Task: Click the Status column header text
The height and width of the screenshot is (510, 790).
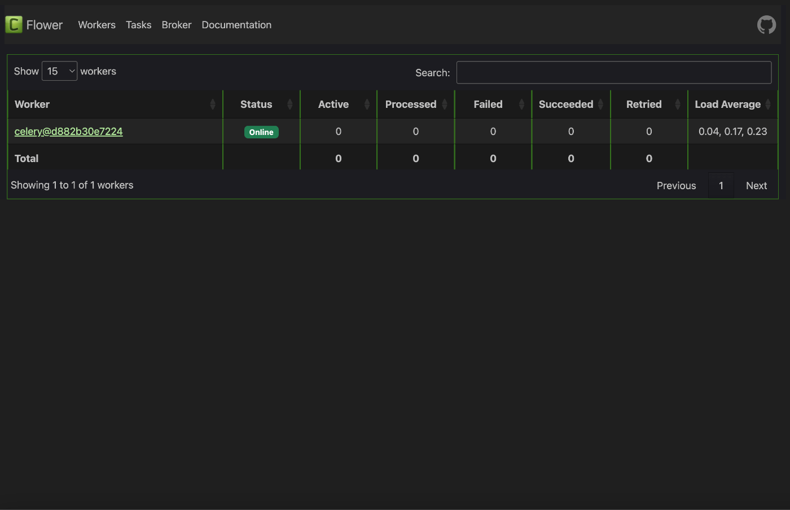Action: tap(256, 104)
